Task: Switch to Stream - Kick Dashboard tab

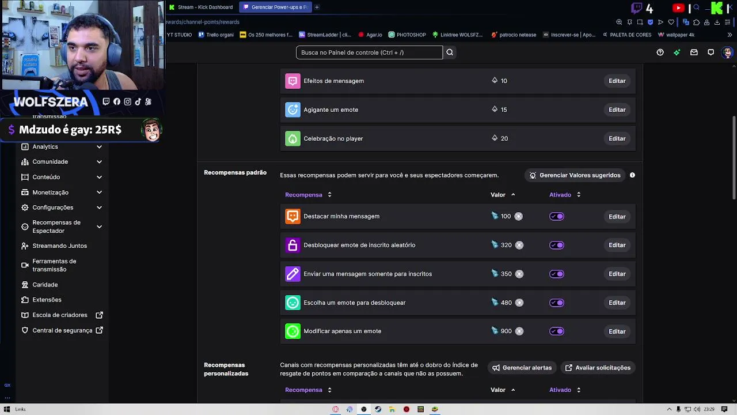Action: pos(202,7)
